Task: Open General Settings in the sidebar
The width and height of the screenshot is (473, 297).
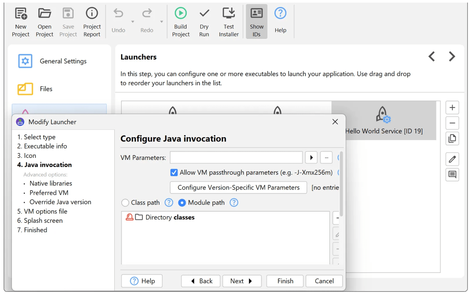Action: (59, 61)
